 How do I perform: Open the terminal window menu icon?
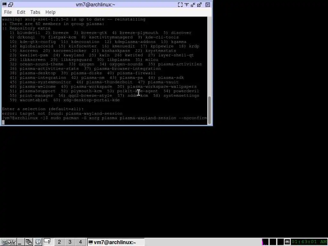4,4
